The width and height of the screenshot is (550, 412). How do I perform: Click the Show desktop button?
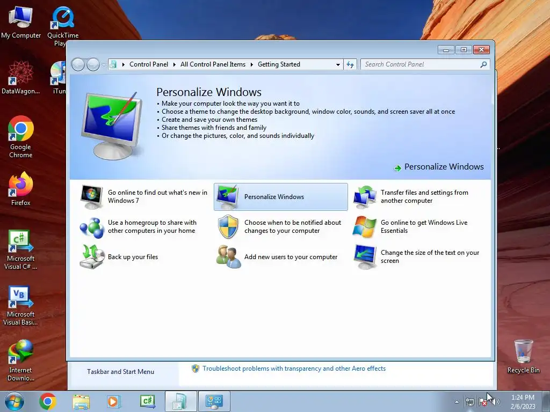click(x=546, y=401)
